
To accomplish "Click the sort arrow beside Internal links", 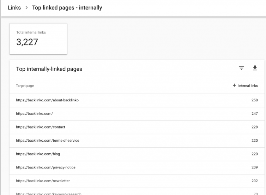I will (x=234, y=85).
